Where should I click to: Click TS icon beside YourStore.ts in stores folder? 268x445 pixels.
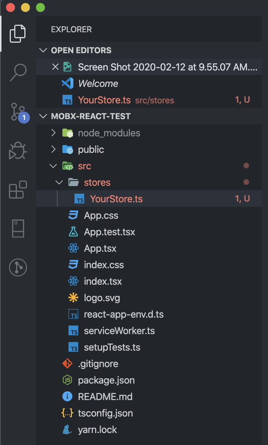click(x=79, y=199)
